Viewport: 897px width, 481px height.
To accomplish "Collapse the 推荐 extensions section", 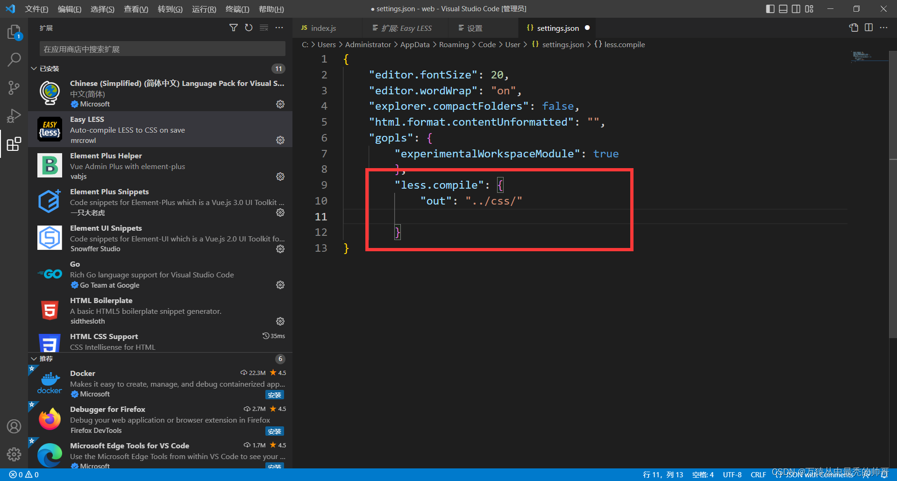I will coord(34,359).
